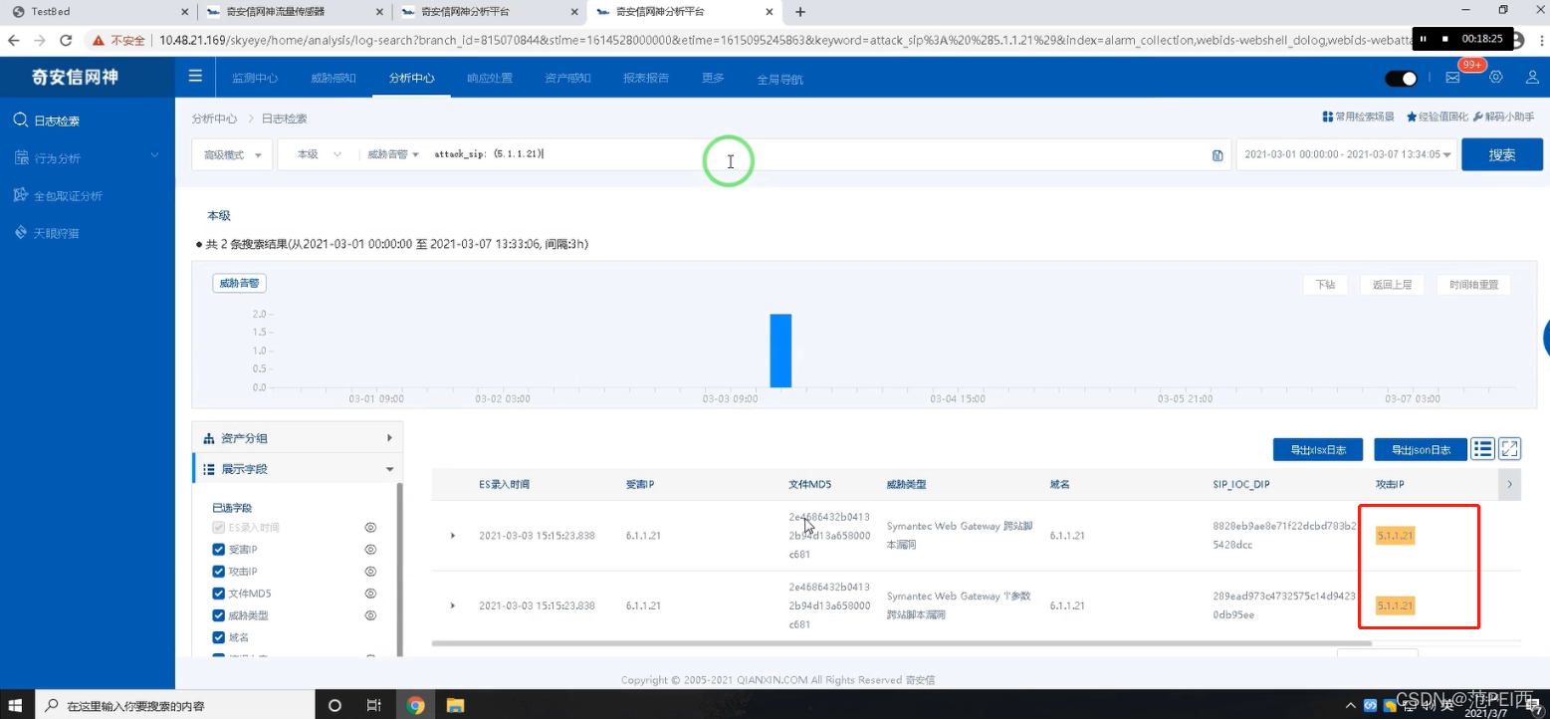
Task: Switch to the 响应处置 nav tab
Action: click(x=490, y=78)
